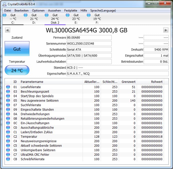This screenshot has height=169, width=173.
Task: Click the Betriebsstunden field 0 Std.
Action: [x=156, y=62]
